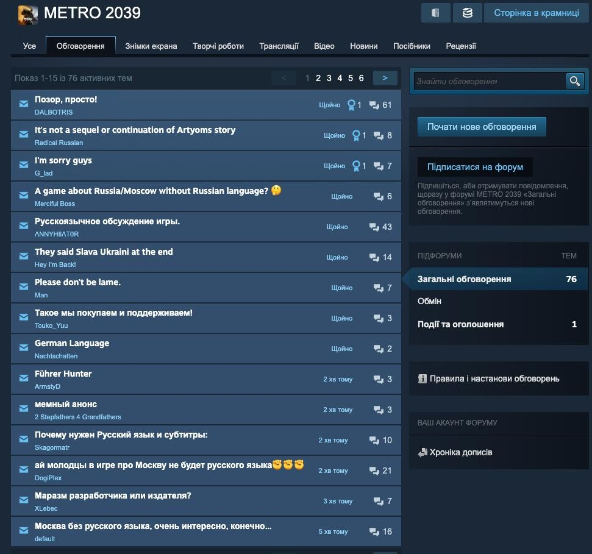
Task: Click Почати нове обговорення button
Action: coord(482,127)
